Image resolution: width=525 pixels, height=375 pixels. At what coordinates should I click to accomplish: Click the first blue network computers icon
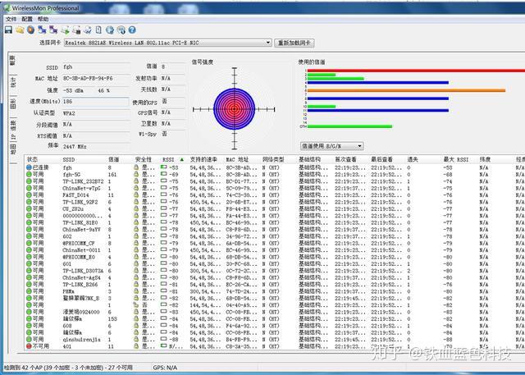point(42,30)
